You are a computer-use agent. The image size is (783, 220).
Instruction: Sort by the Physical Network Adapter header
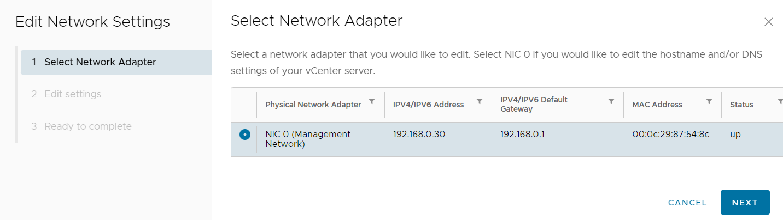[x=313, y=105]
